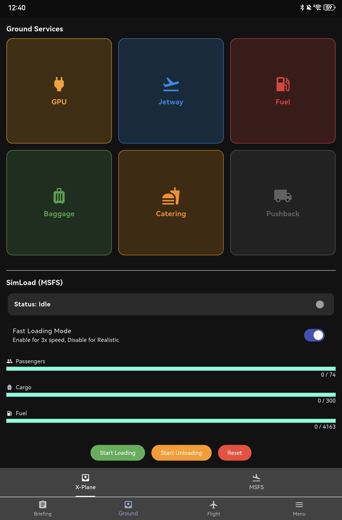This screenshot has width=342, height=520.
Task: Request Catering via burger icon
Action: [171, 196]
